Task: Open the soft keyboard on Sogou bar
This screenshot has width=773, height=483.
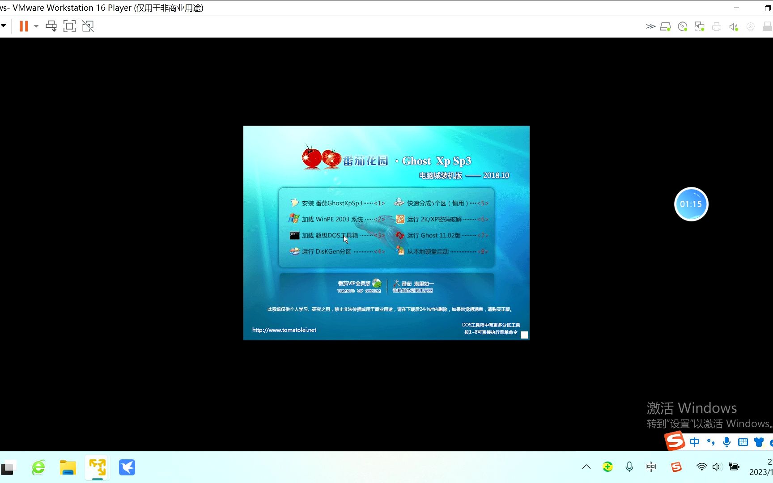Action: click(x=743, y=442)
